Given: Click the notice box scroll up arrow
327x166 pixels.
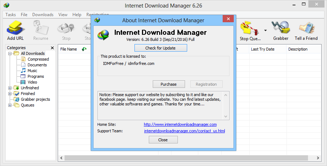Looking at the screenshot, I should [226, 95].
